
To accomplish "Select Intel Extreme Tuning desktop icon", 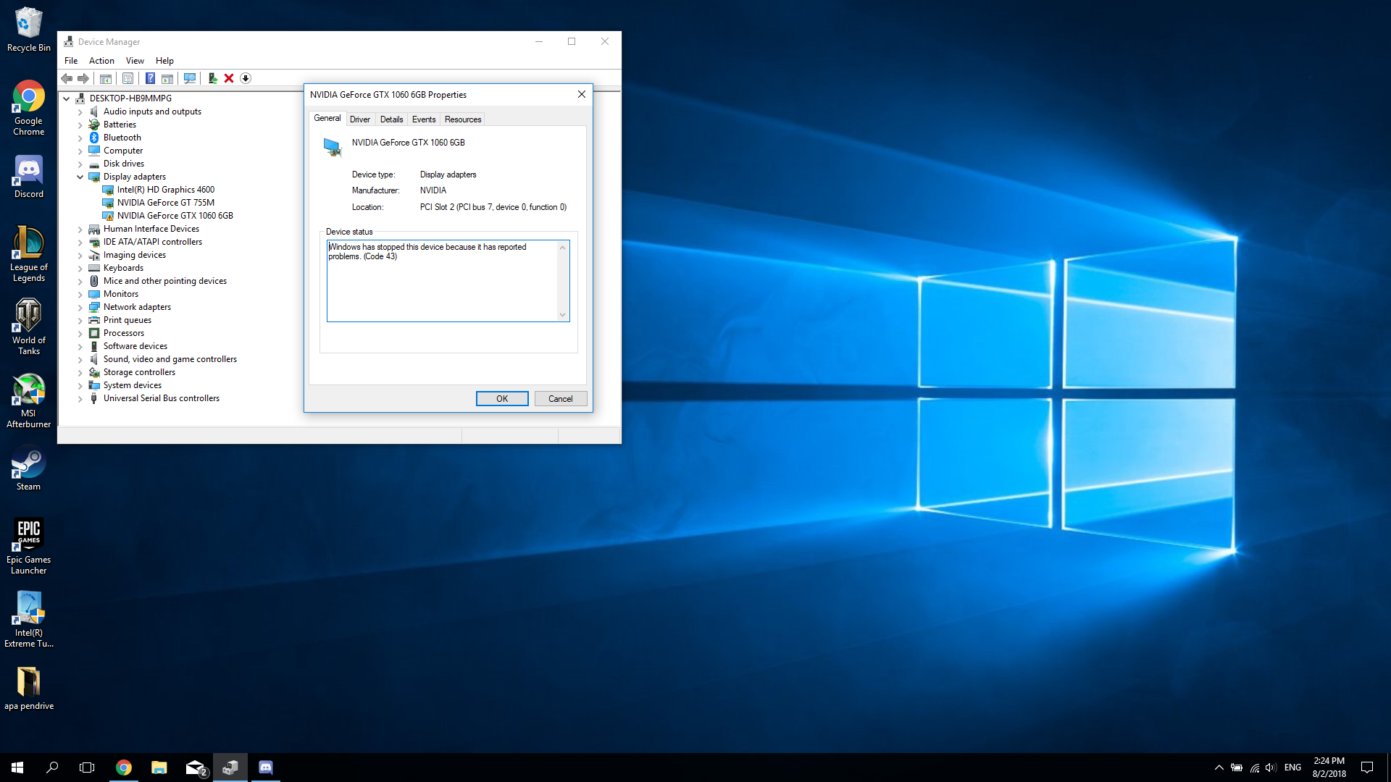I will coord(28,619).
